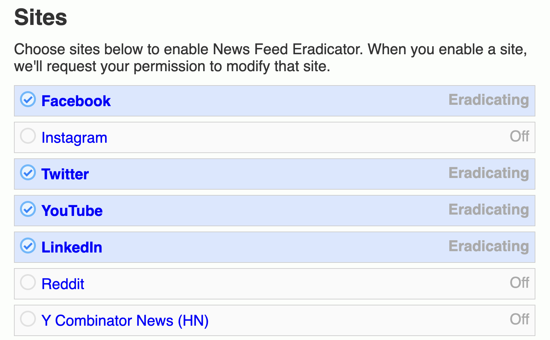
Task: Uncheck the LinkedIn checkmark icon
Action: pos(28,246)
